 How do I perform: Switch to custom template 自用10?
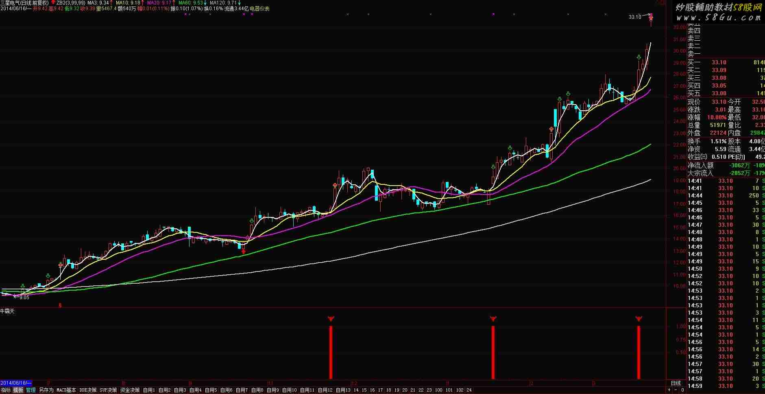[290, 390]
